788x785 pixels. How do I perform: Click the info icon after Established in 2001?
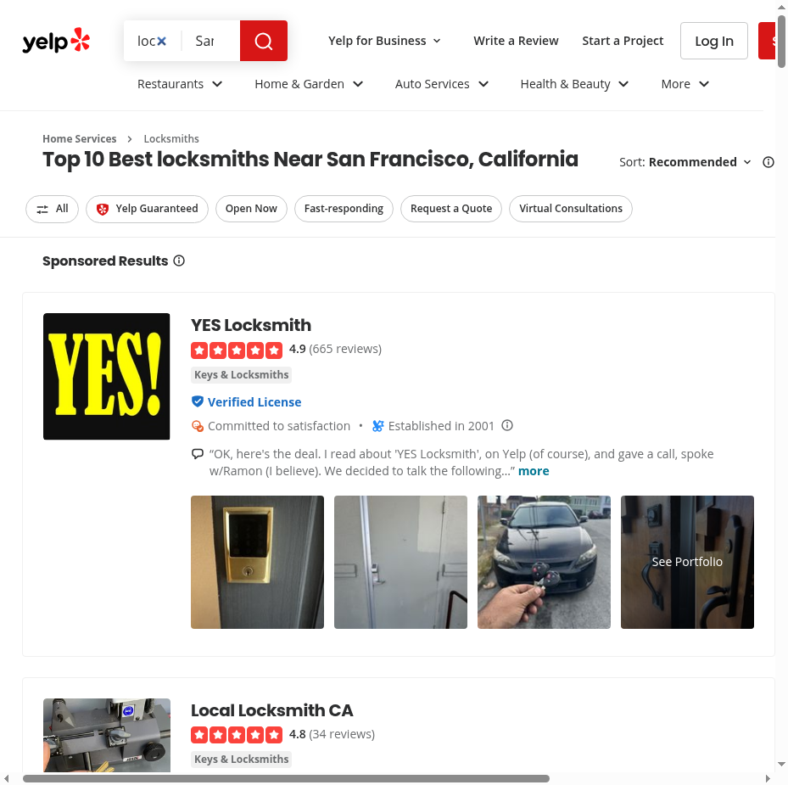pos(507,425)
